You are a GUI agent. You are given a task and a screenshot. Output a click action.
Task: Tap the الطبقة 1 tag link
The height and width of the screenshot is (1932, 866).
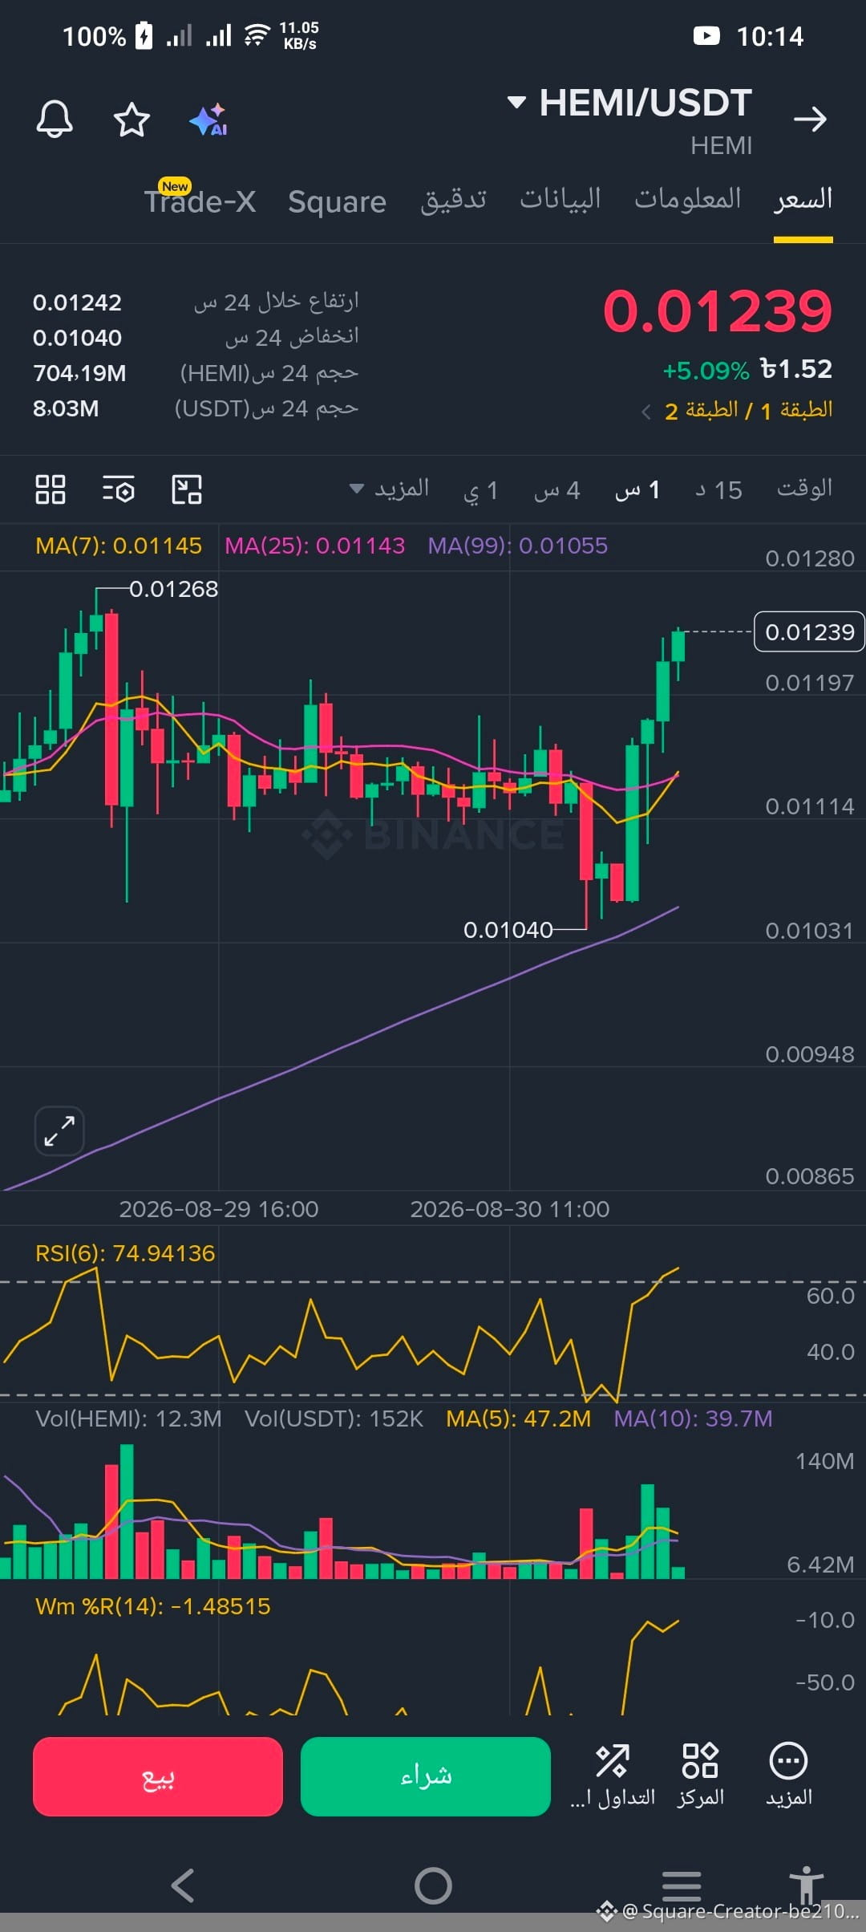pyautogui.click(x=796, y=411)
